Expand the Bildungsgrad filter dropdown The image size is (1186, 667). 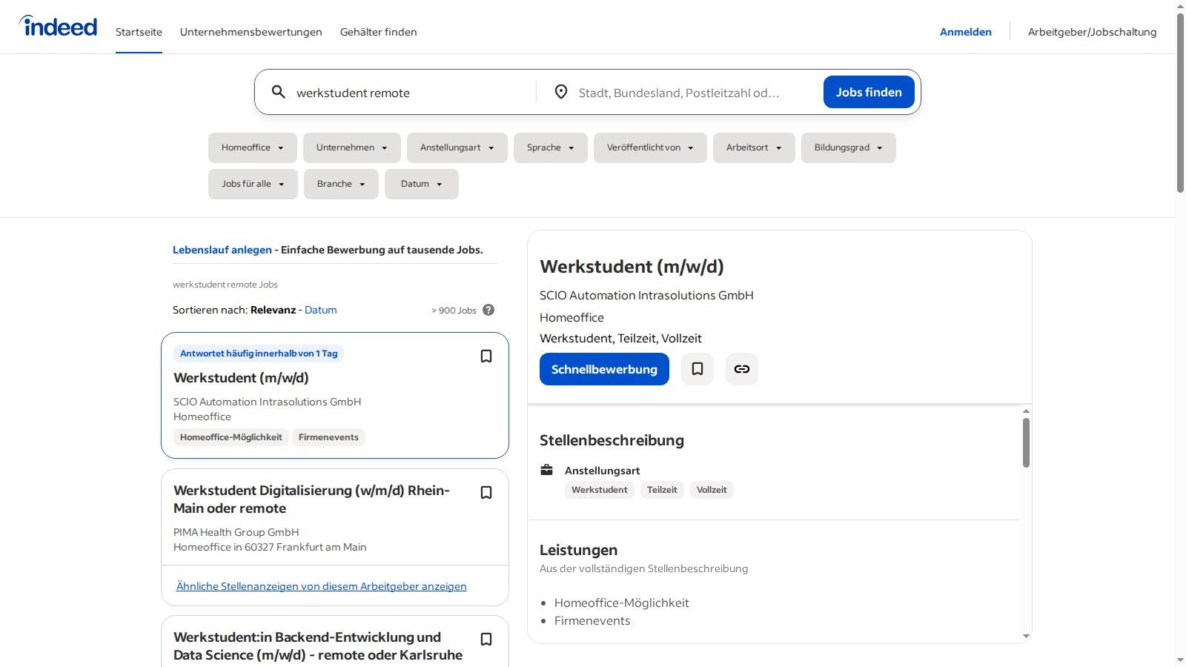point(848,147)
